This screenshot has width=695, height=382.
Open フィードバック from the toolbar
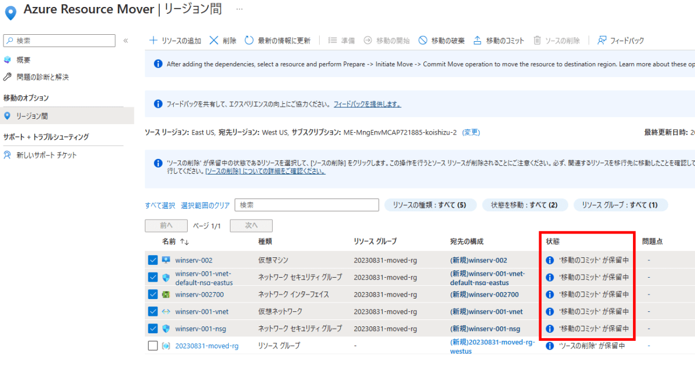[x=620, y=41]
